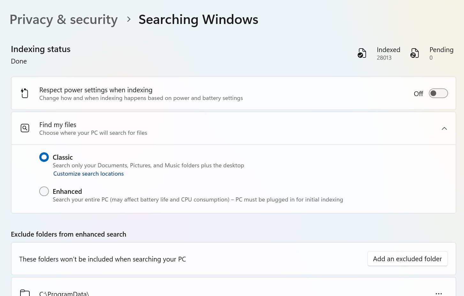The image size is (464, 296).
Task: Click breadcrumb chevron after Privacy & security
Action: tap(129, 19)
